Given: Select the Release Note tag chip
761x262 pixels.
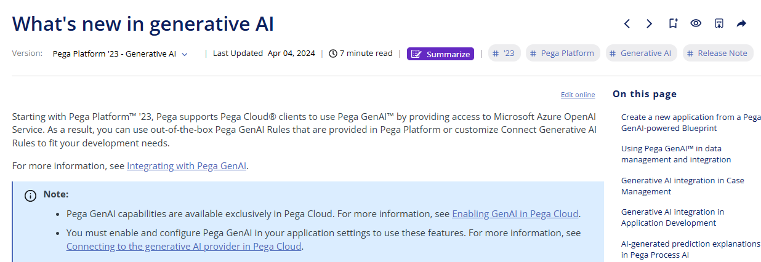Looking at the screenshot, I should point(718,54).
